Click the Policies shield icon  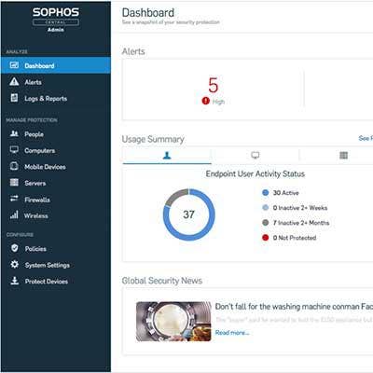(x=14, y=248)
